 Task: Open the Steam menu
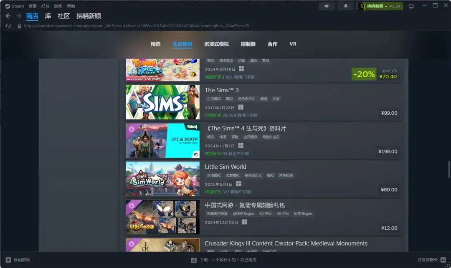tap(18, 6)
